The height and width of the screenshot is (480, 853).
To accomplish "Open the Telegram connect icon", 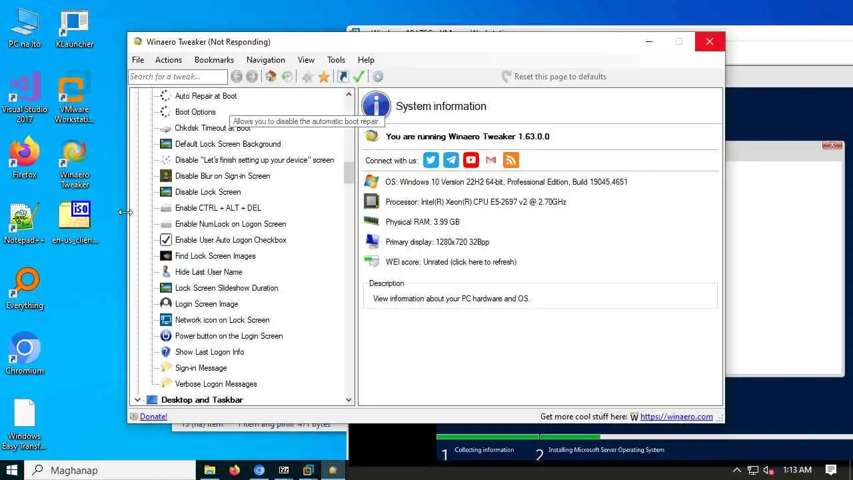I will tap(451, 160).
